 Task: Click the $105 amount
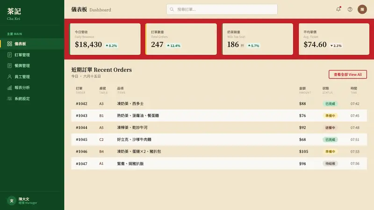pos(303,151)
